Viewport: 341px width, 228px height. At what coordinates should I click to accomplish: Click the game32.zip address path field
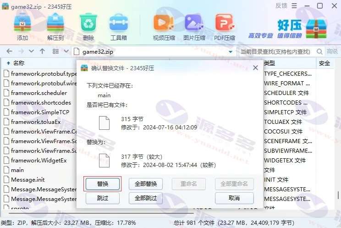click(154, 52)
